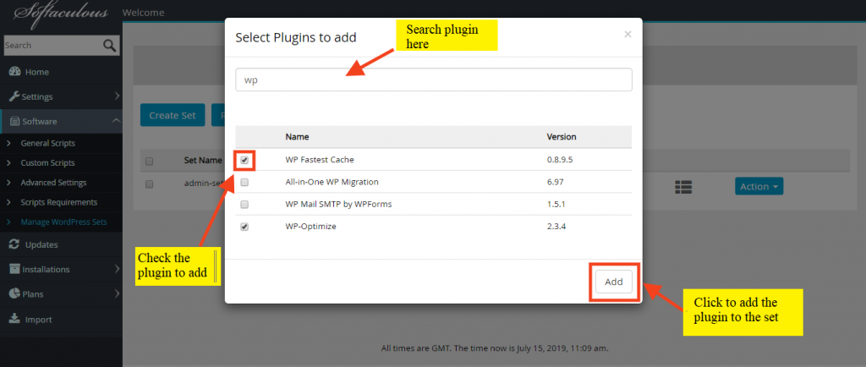Click the Name column header
This screenshot has width=866, height=367.
297,137
